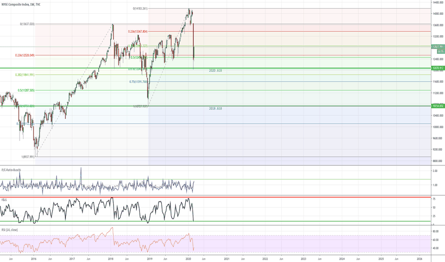Click 14000.000 on the price axis

point(438,14)
